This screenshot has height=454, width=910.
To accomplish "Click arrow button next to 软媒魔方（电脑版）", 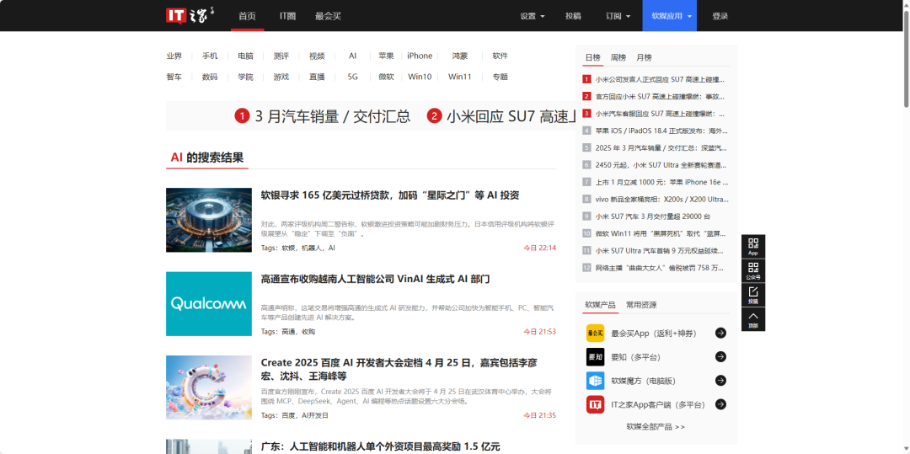I will point(720,381).
